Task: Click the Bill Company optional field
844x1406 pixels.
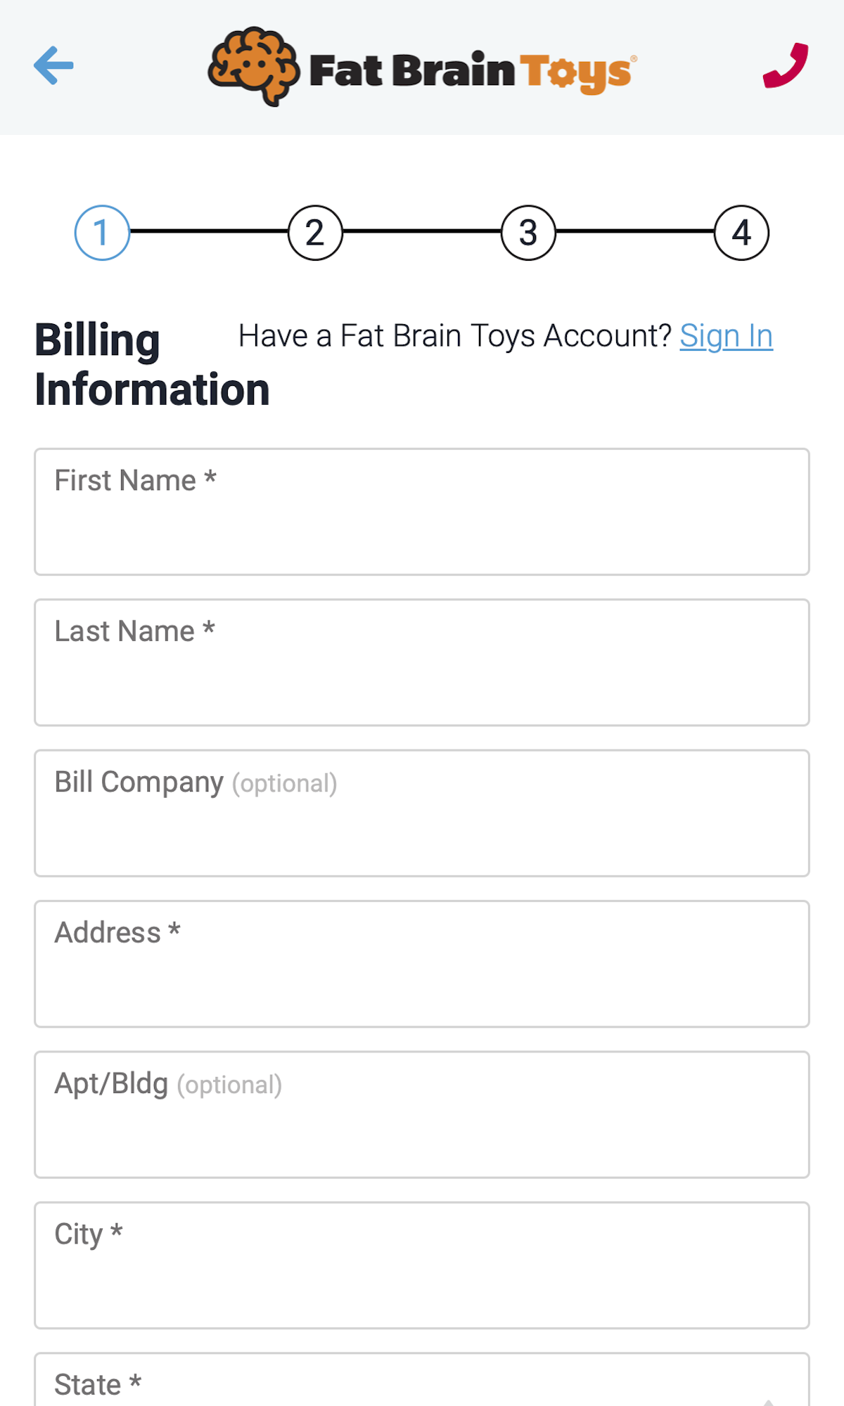Action: pos(422,812)
